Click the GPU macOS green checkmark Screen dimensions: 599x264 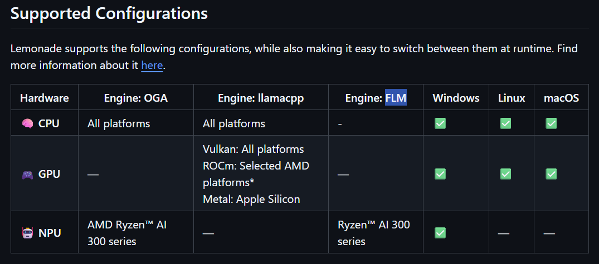[551, 174]
